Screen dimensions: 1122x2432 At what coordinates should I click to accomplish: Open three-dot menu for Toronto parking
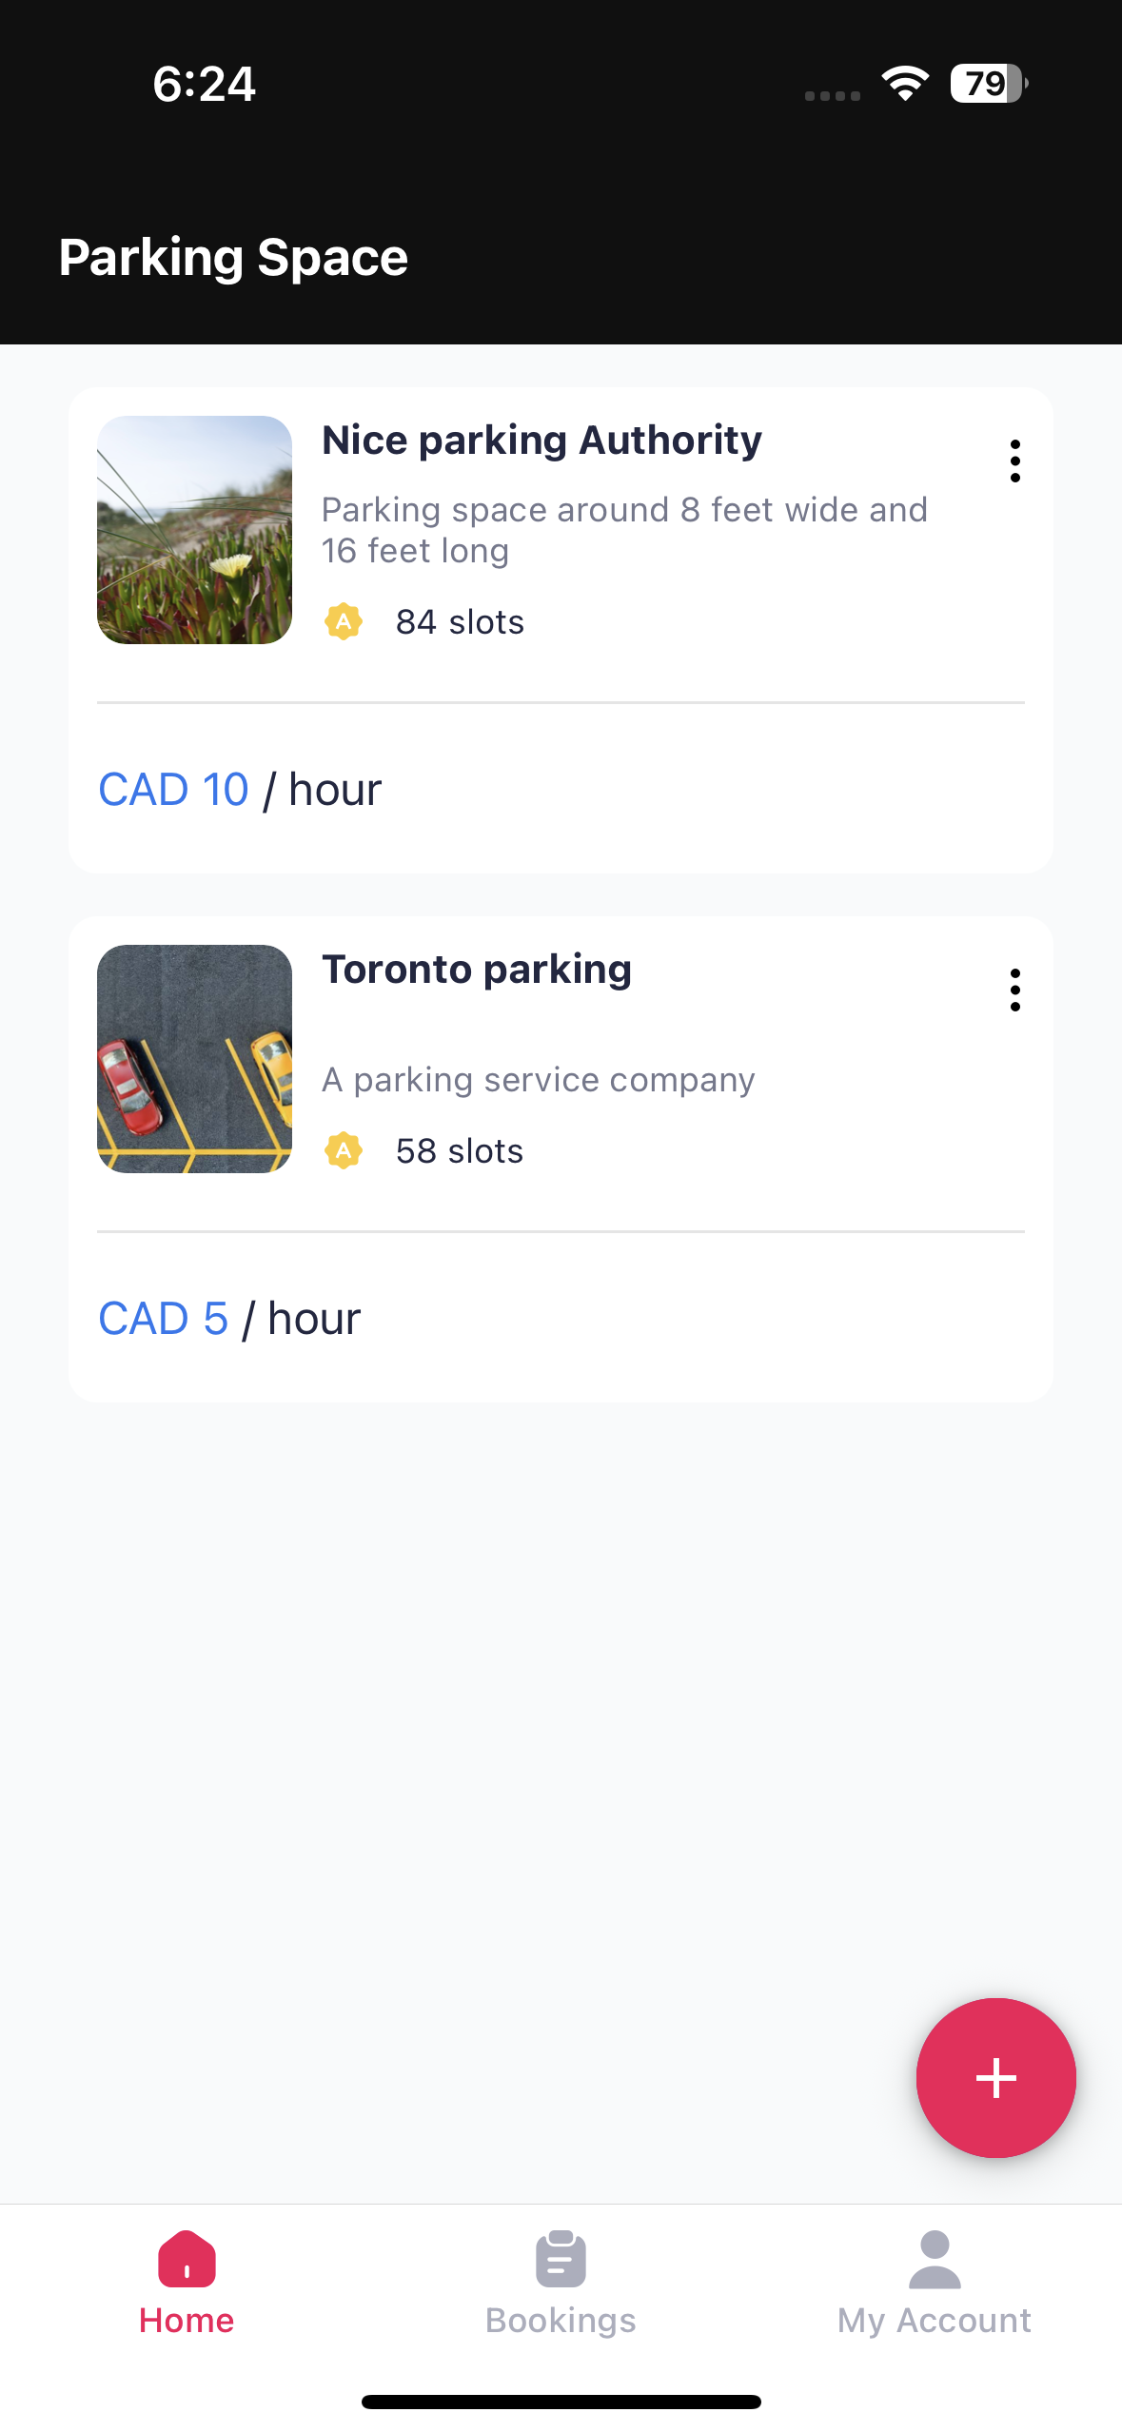[1014, 990]
